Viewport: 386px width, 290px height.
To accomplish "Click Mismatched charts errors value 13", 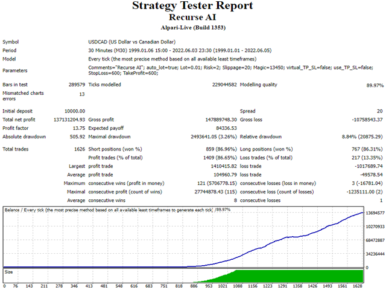I will 82,94.
